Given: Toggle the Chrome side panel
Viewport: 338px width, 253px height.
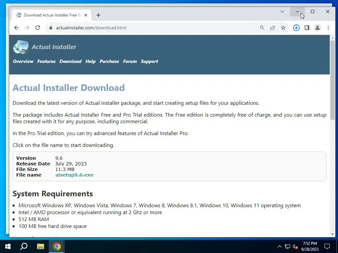Looking at the screenshot, I should tap(307, 28).
